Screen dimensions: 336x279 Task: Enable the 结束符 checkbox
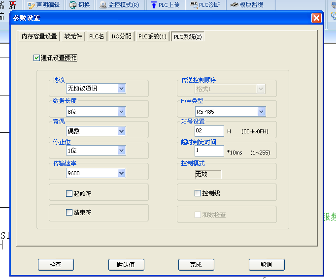click(x=69, y=213)
